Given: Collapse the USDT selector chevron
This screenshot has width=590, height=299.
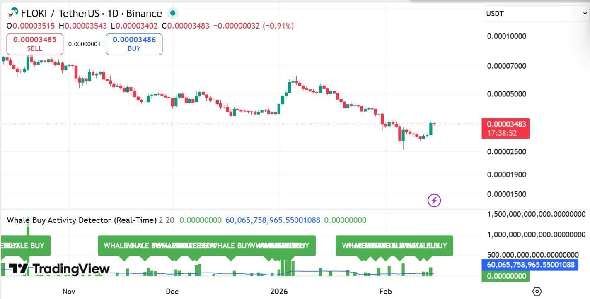Looking at the screenshot, I should tap(585, 13).
